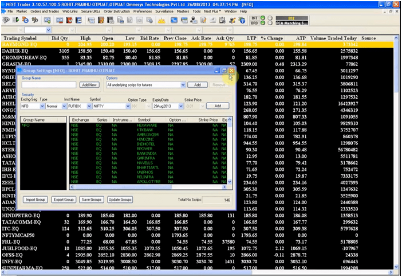Open the Surveillance menu
Viewport: 402px width, 277px height.
click(164, 11)
